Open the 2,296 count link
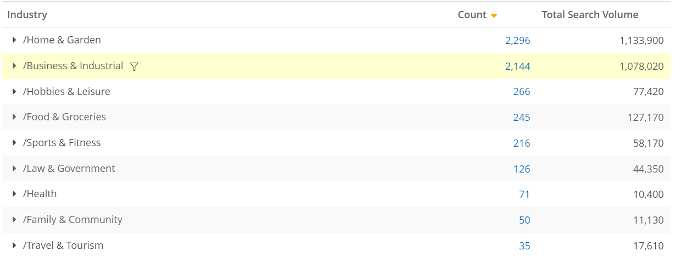The width and height of the screenshot is (675, 256). [x=517, y=40]
